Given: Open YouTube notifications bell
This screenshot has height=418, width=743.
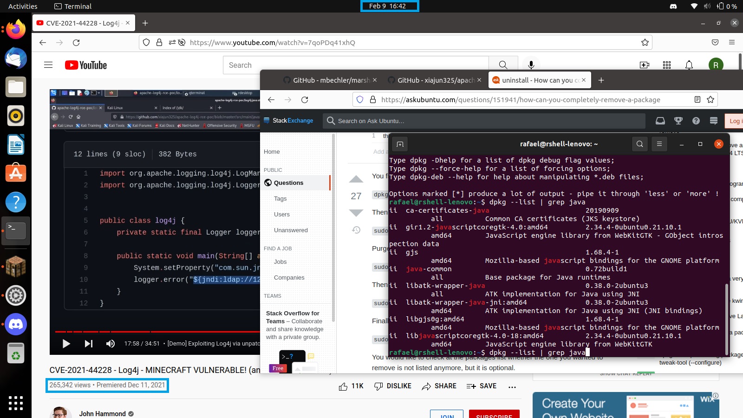Looking at the screenshot, I should 689,65.
